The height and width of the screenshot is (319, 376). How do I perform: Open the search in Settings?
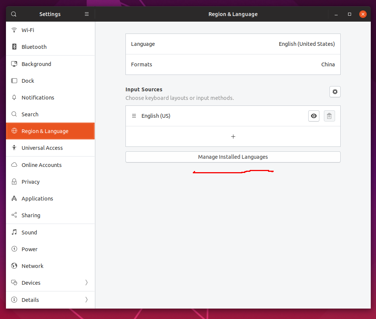[13, 14]
